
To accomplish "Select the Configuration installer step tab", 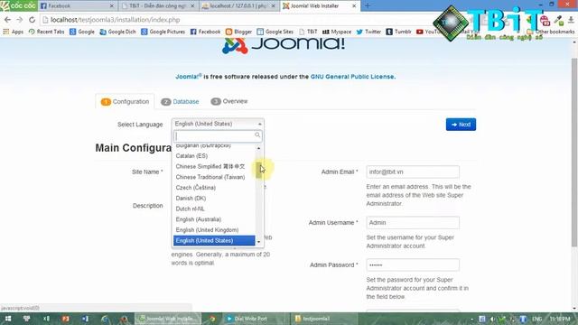I will coord(125,102).
